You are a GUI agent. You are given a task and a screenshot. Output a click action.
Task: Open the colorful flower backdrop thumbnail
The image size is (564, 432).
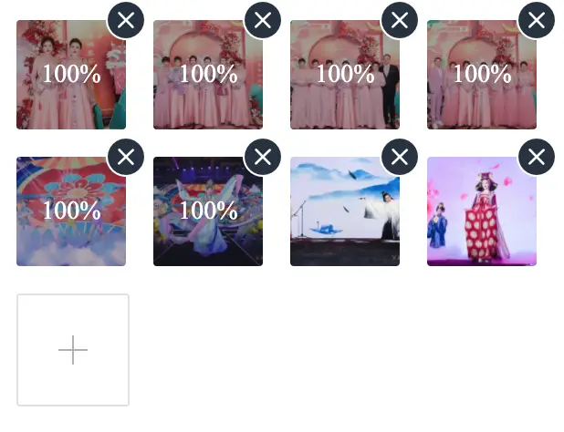point(71,211)
